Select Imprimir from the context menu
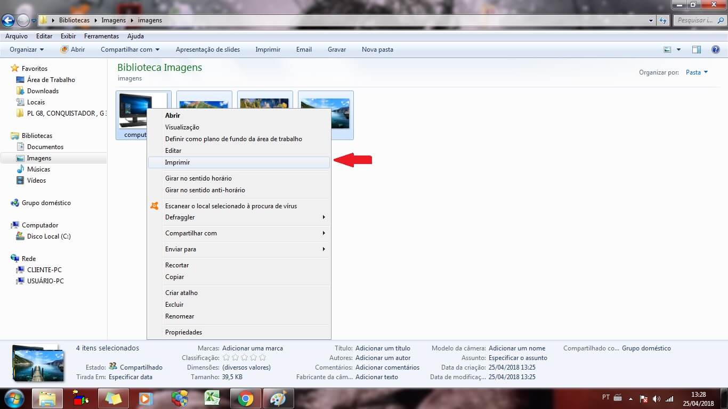Screen dimensions: 728x409 pos(177,162)
